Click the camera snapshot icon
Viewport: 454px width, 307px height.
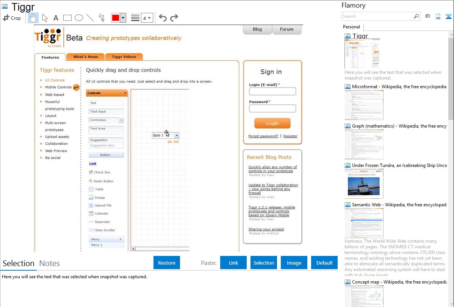[427, 16]
